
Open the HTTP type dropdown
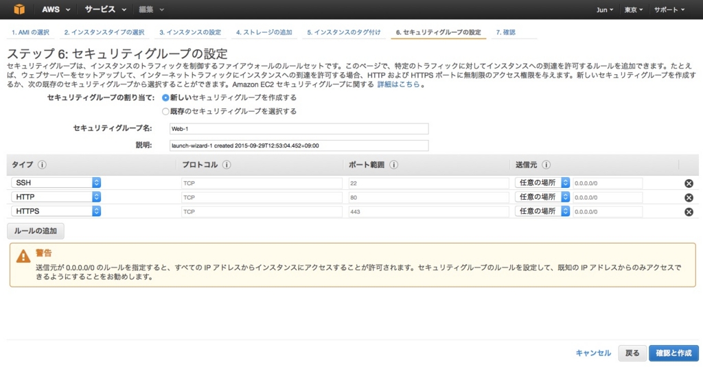pyautogui.click(x=56, y=197)
